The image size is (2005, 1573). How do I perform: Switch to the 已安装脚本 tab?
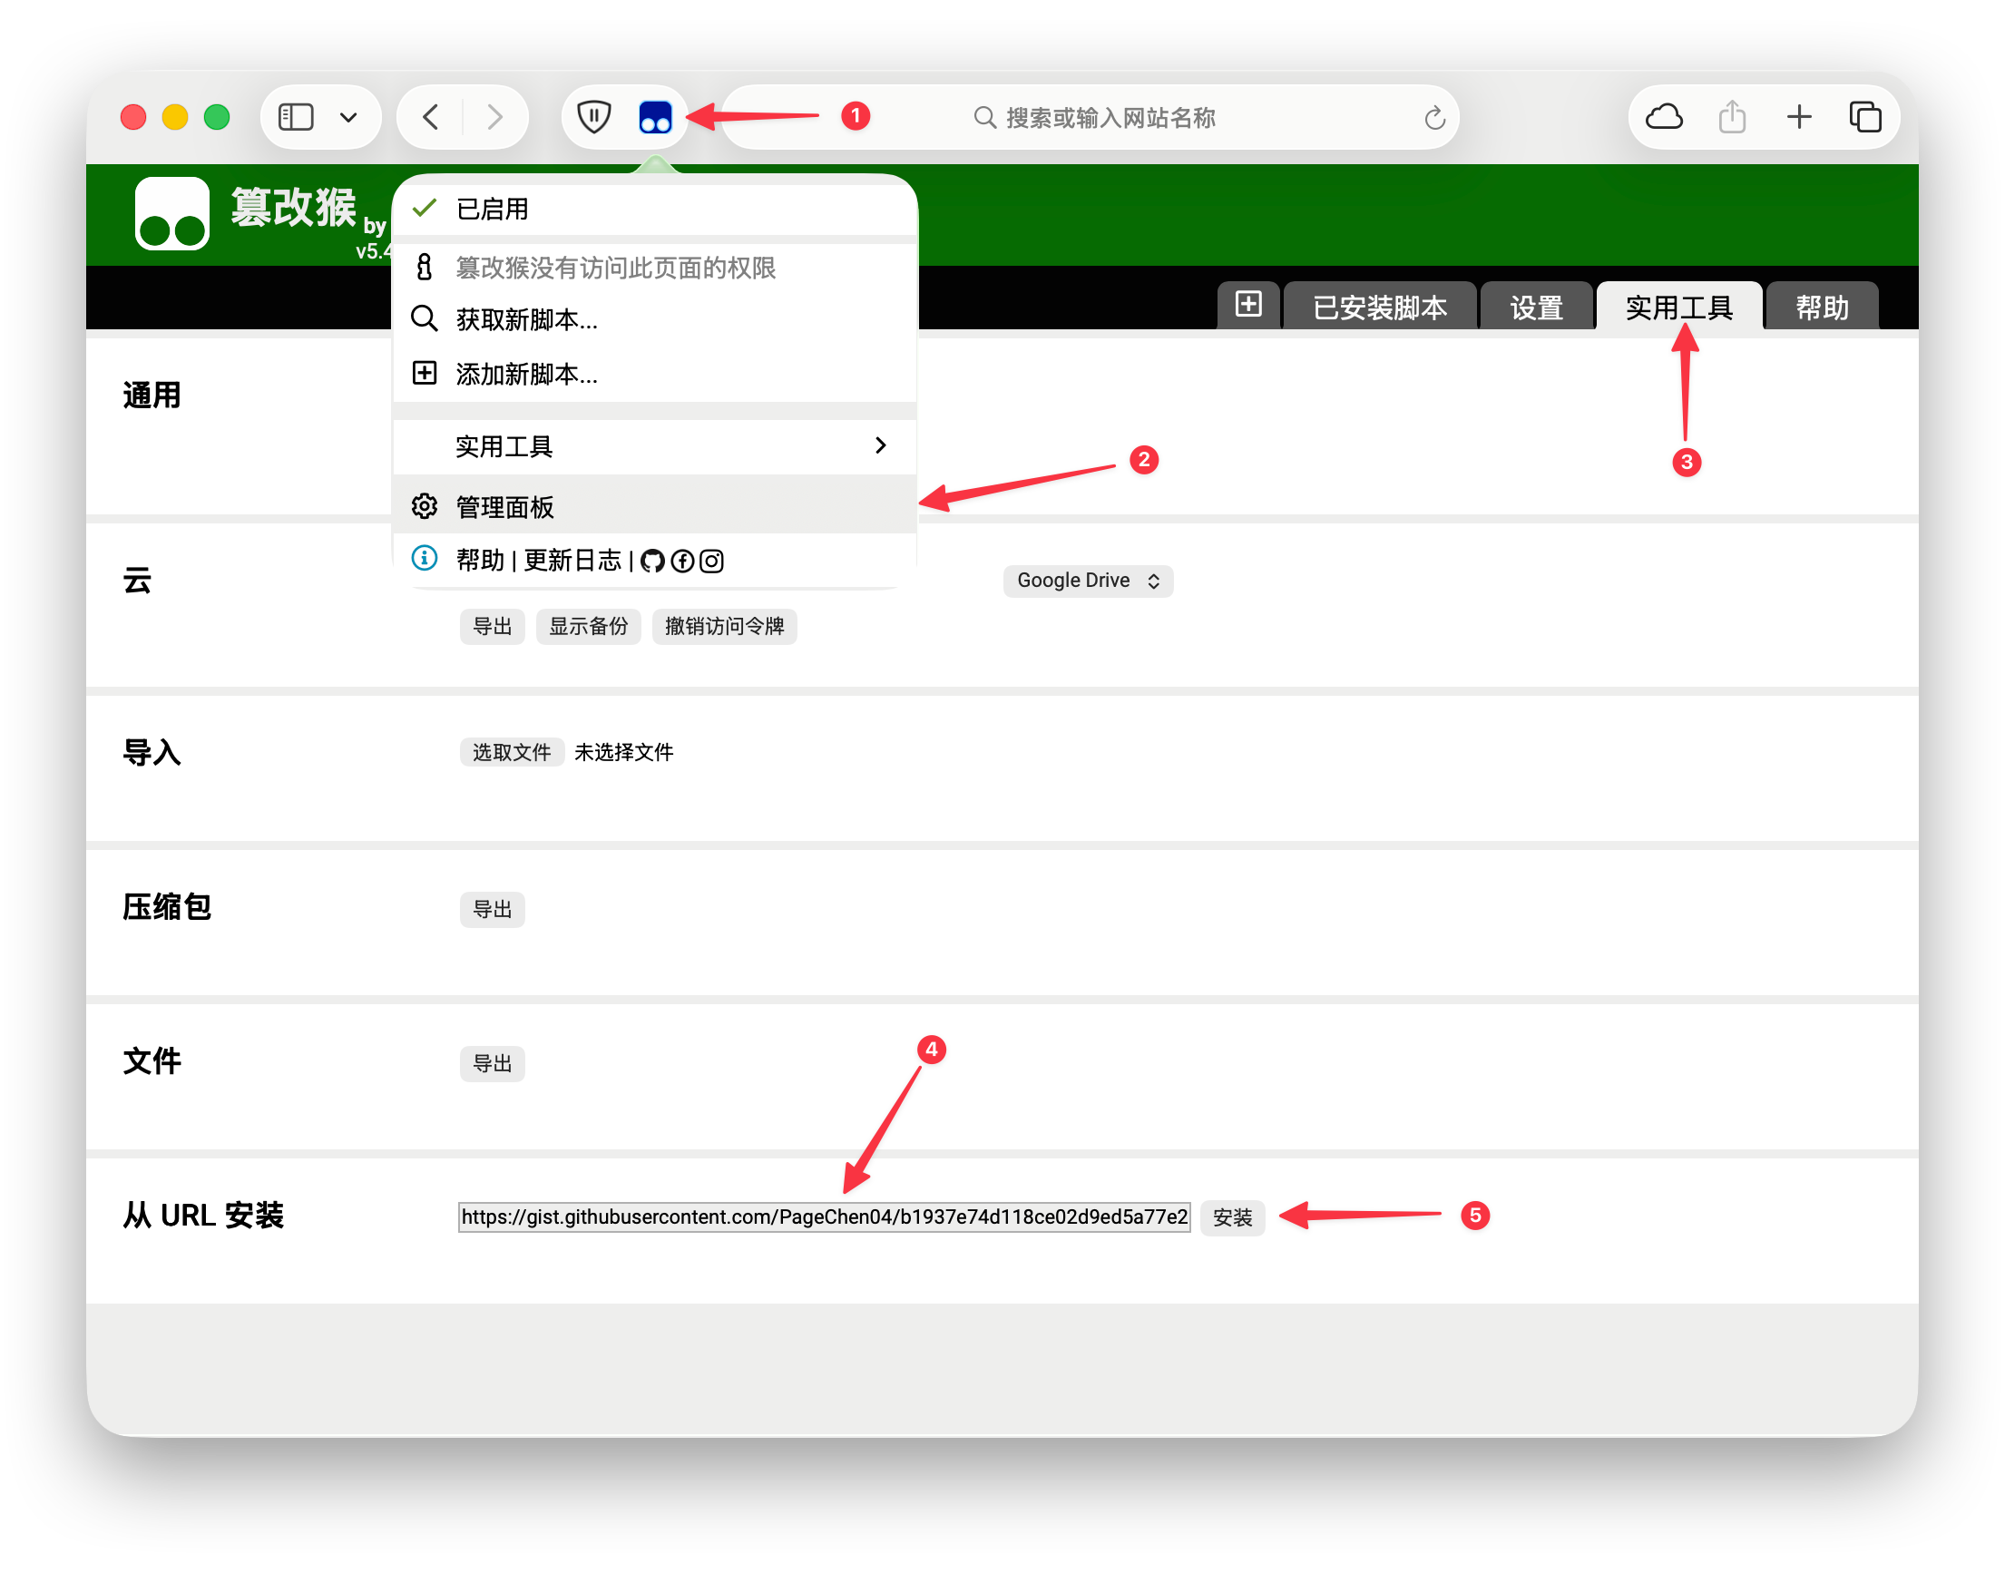(x=1379, y=307)
